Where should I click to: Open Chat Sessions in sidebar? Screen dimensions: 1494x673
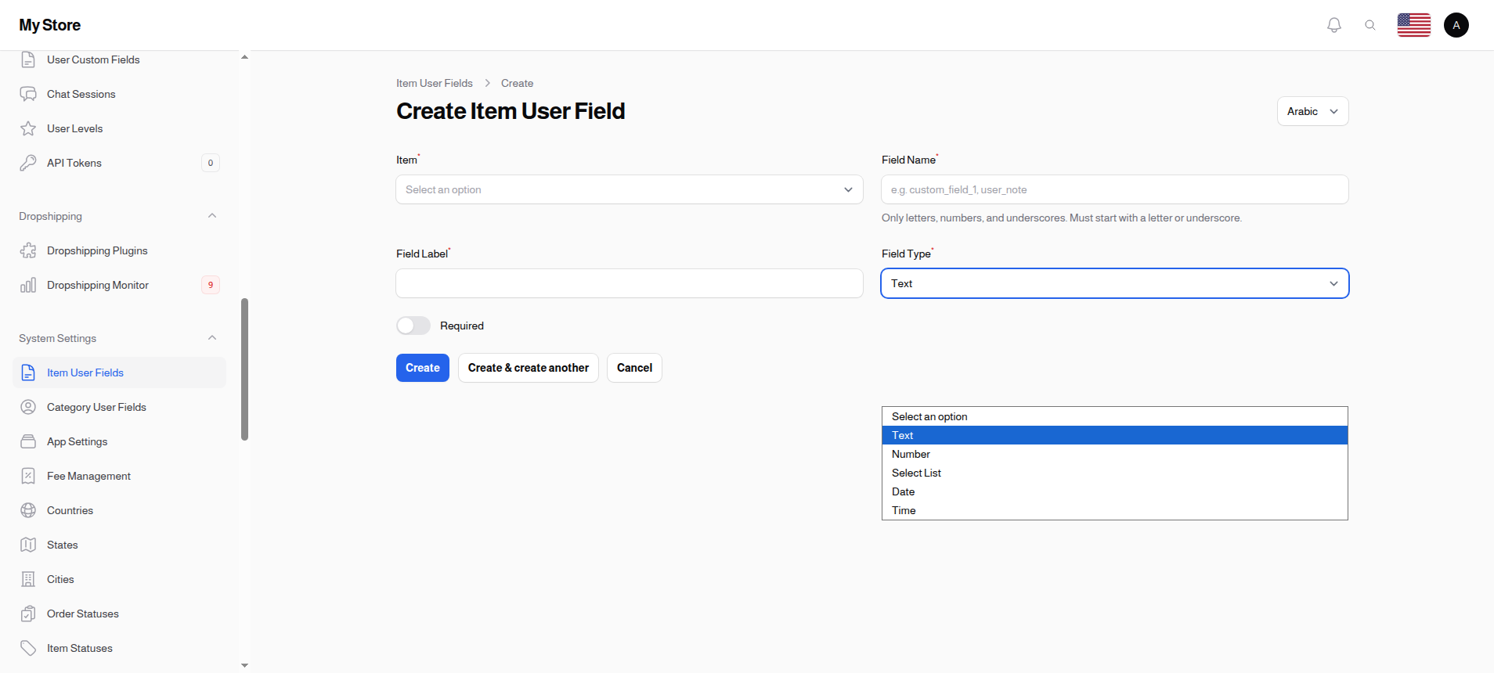point(119,94)
